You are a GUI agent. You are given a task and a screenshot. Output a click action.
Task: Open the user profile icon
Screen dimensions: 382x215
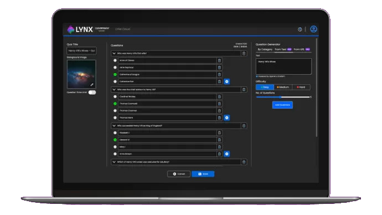pyautogui.click(x=313, y=29)
